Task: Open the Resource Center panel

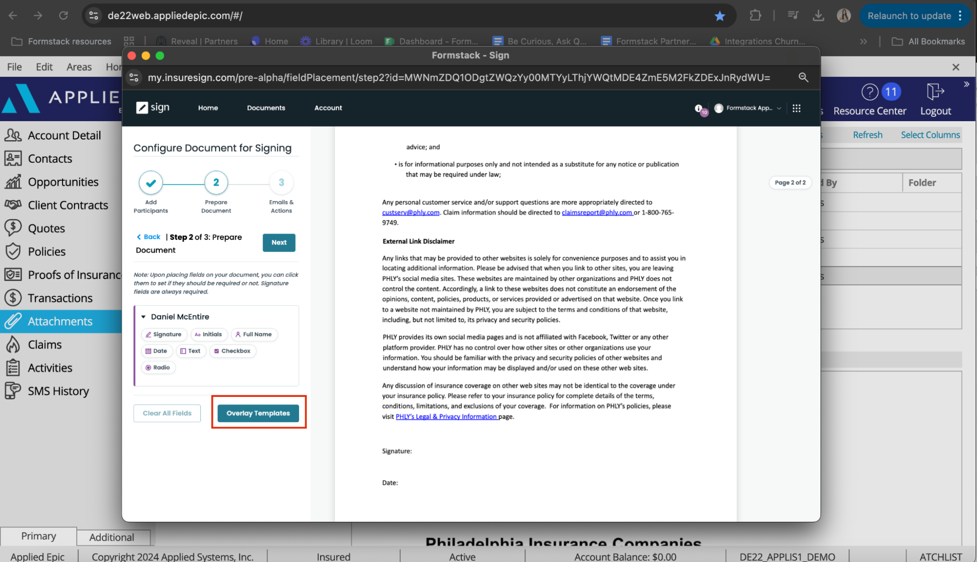Action: 869,99
